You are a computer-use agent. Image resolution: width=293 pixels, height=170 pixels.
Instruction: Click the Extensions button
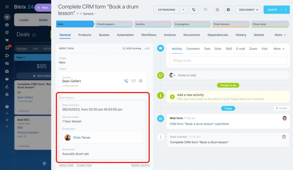167,10
